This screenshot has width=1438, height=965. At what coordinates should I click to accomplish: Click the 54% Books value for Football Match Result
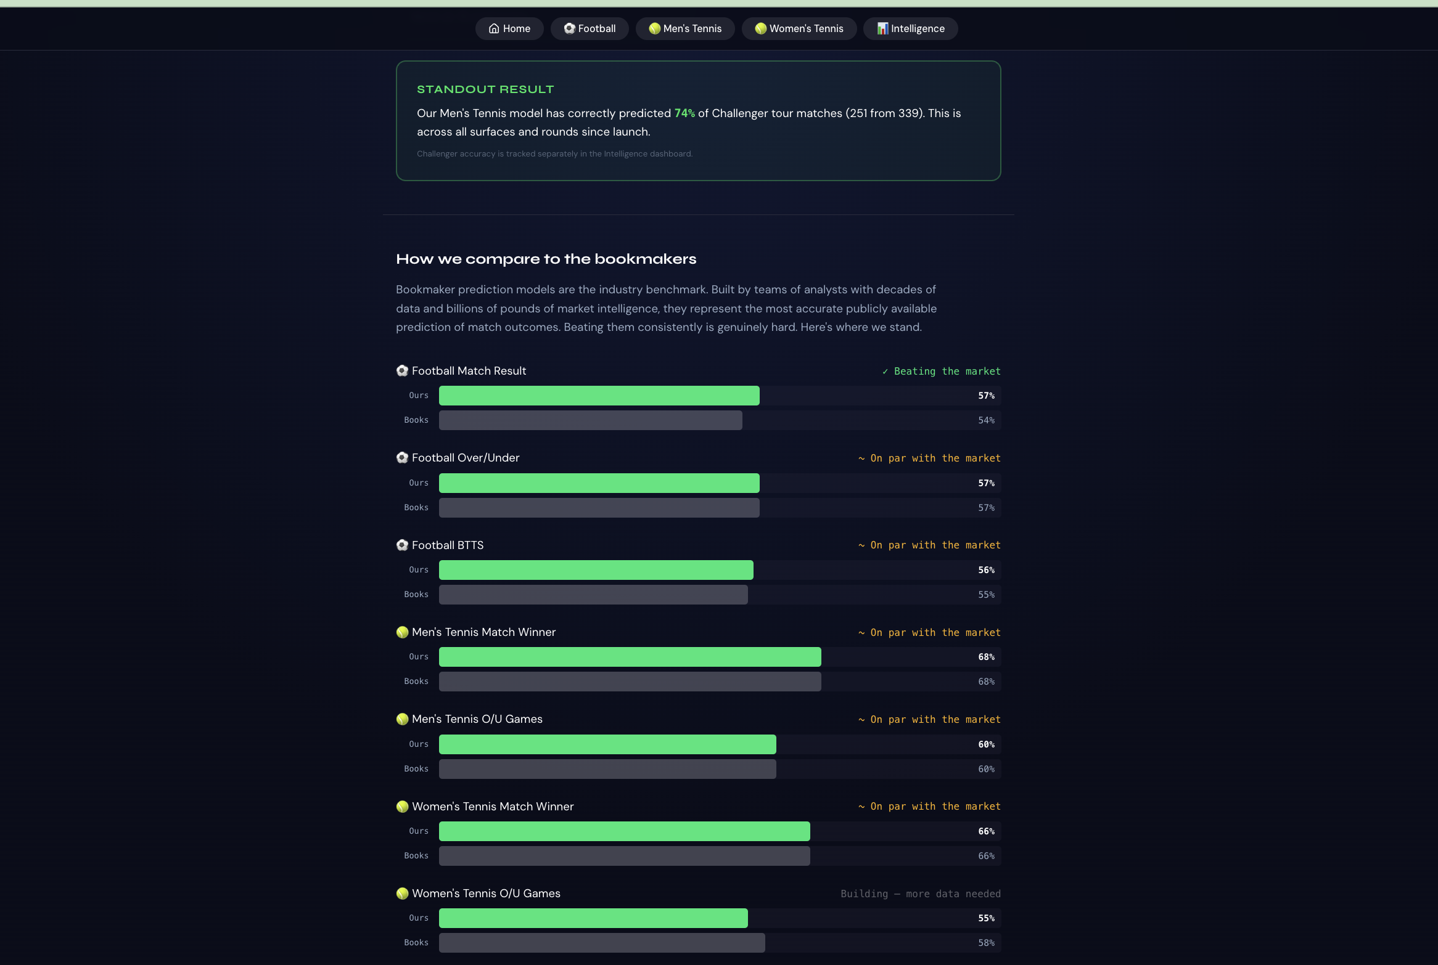(986, 420)
